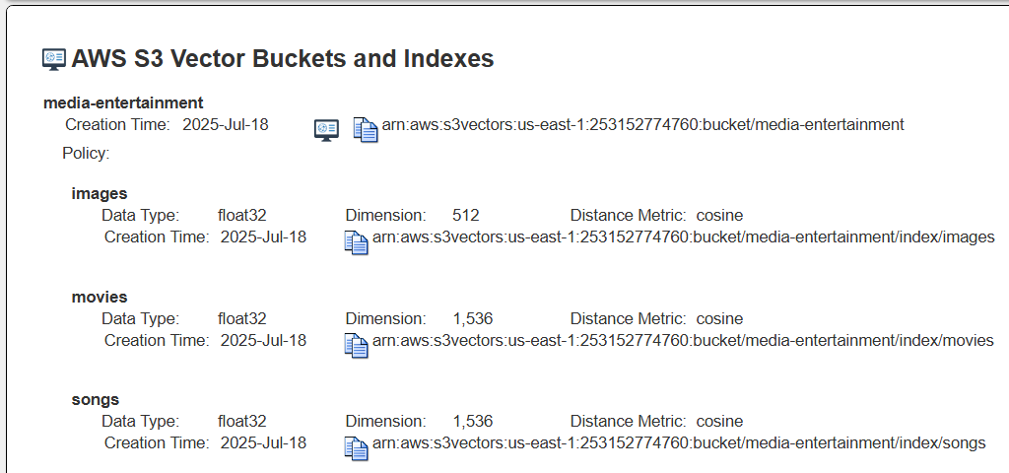Copy the media-entertainment bucket ARN via copy icon

click(366, 129)
